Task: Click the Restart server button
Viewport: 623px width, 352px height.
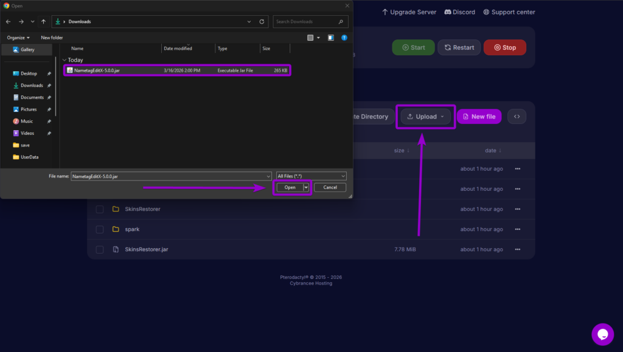Action: pos(459,47)
